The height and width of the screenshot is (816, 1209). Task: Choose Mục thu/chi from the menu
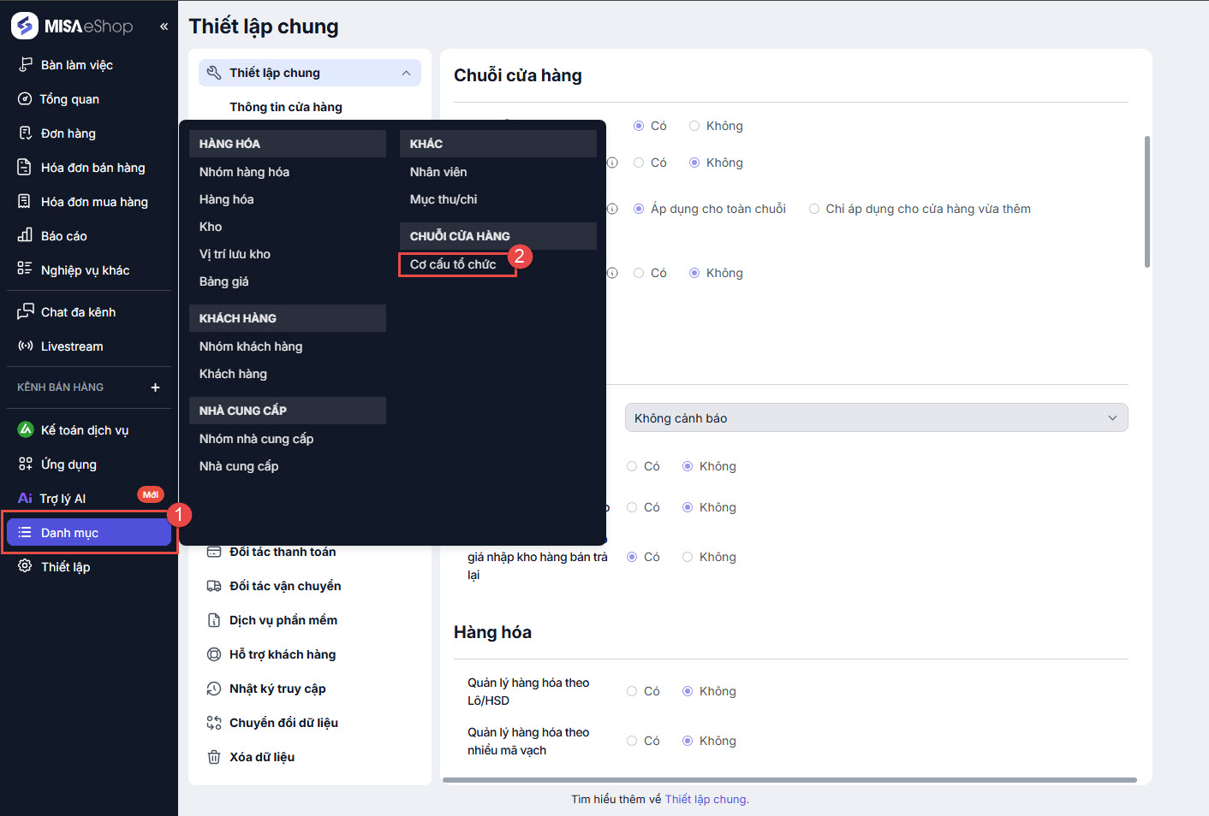tap(444, 199)
